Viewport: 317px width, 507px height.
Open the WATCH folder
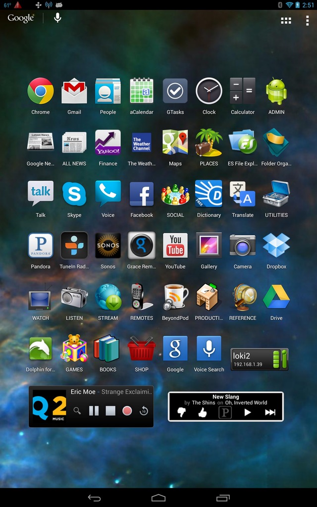(41, 297)
